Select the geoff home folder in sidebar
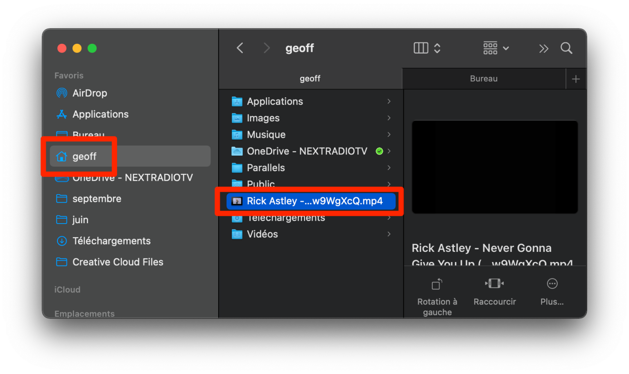Viewport: 629px width, 374px height. [x=129, y=156]
